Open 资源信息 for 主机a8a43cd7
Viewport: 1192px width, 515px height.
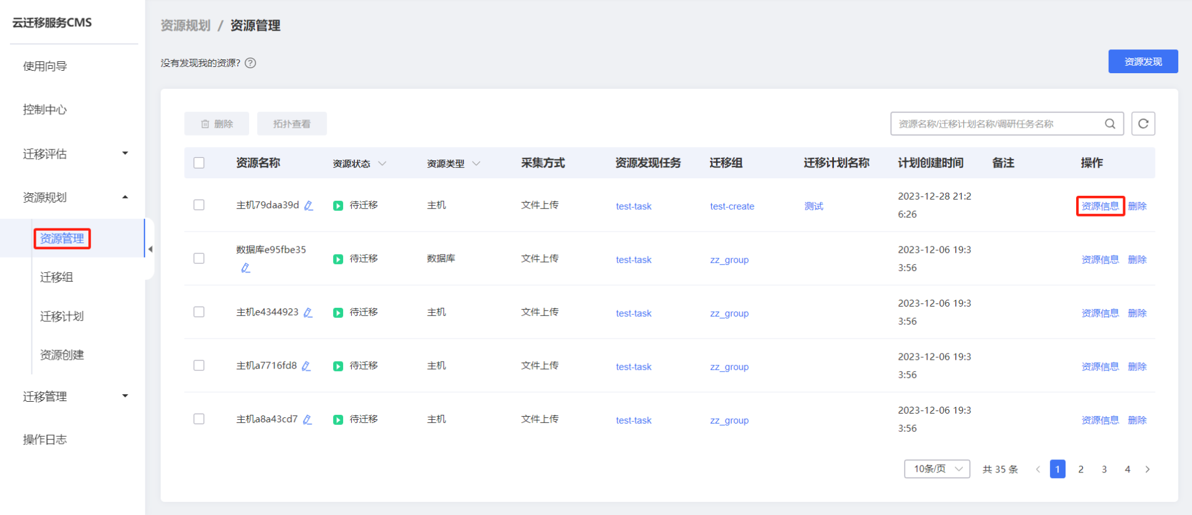1100,420
